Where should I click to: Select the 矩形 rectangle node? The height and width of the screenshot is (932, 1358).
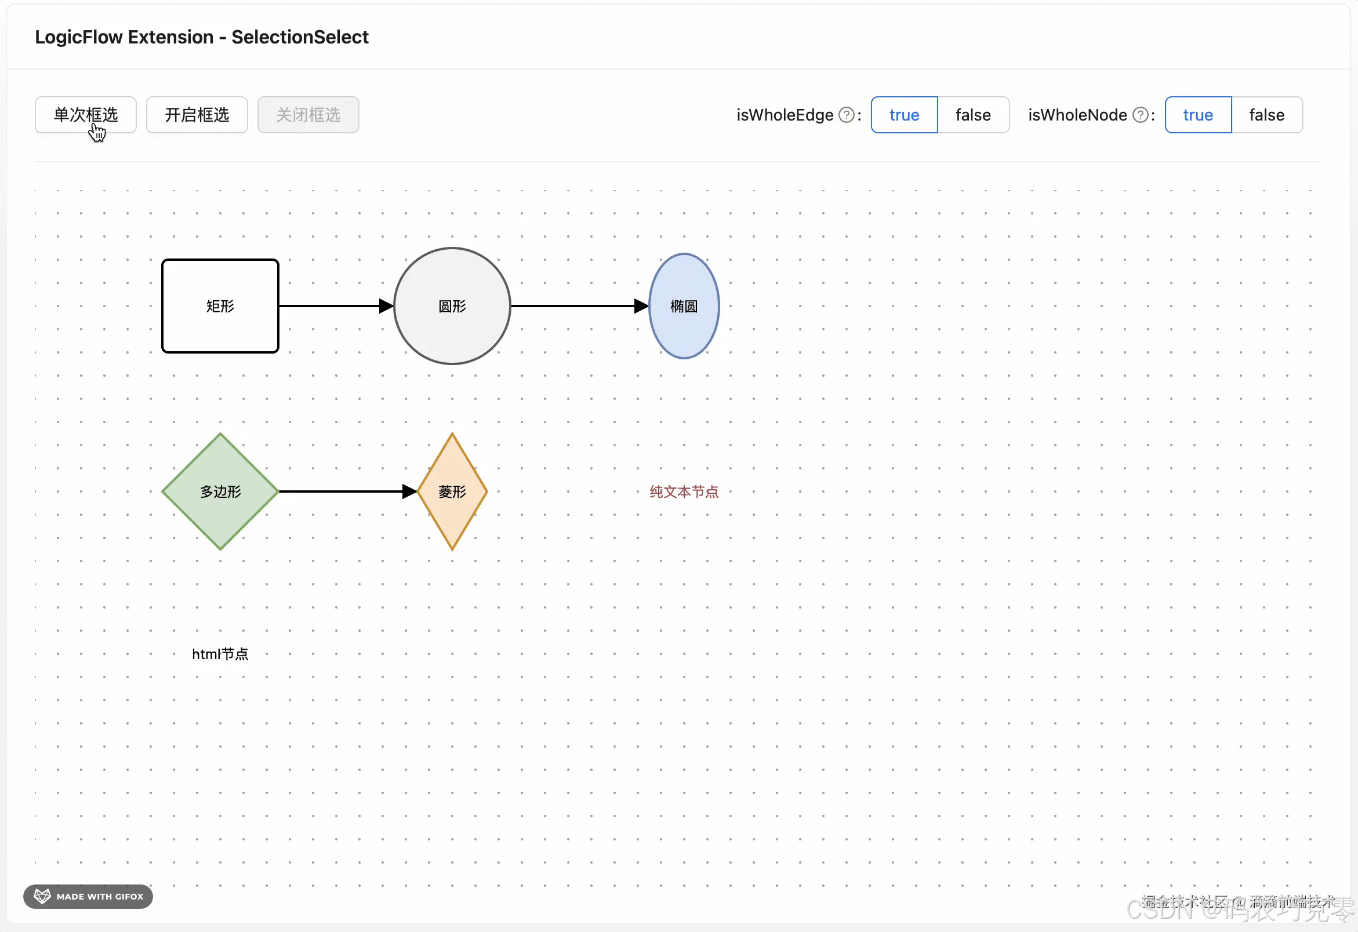click(x=220, y=306)
